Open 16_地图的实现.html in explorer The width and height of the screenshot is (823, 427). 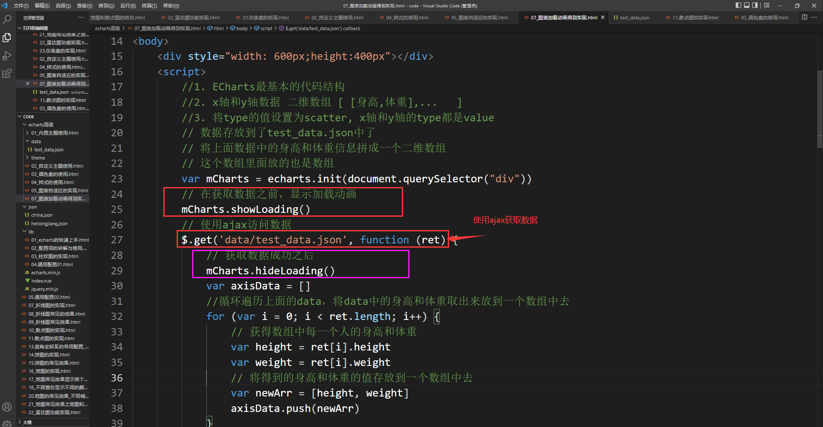coord(49,371)
